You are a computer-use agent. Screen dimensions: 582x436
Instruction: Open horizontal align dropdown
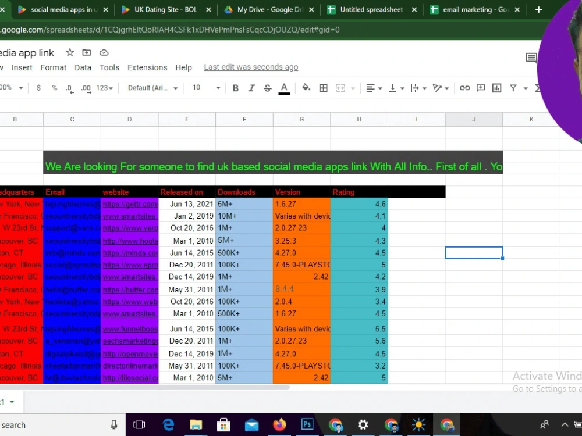tap(374, 88)
